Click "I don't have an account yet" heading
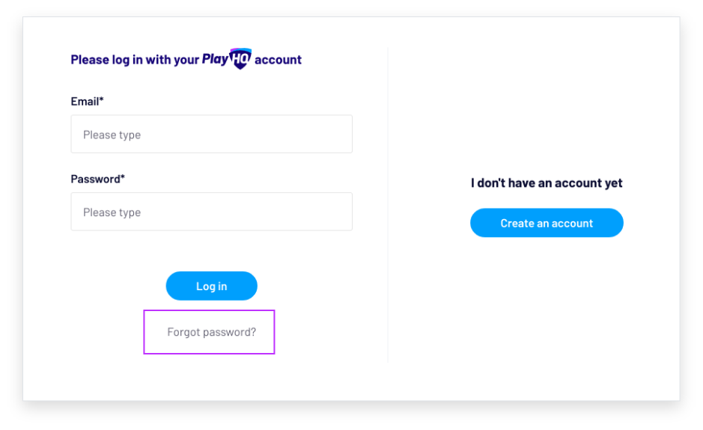This screenshot has height=430, width=703. click(x=547, y=183)
